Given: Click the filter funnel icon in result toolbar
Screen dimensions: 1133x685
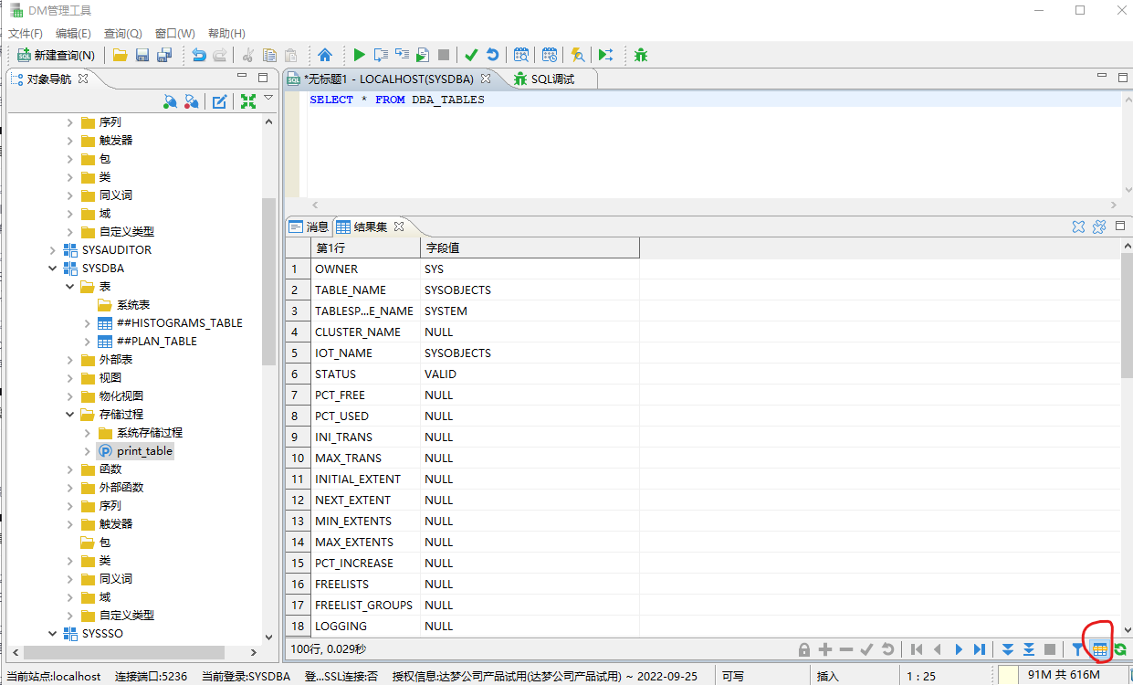Looking at the screenshot, I should (1078, 649).
